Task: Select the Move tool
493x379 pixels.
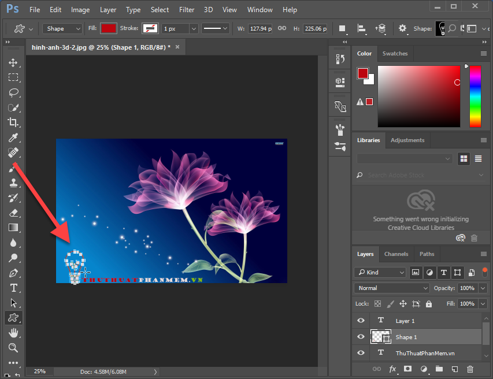Action: [13, 62]
